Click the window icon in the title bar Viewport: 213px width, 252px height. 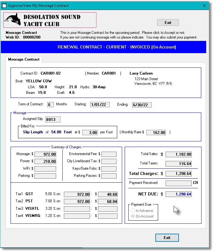pos(4,6)
